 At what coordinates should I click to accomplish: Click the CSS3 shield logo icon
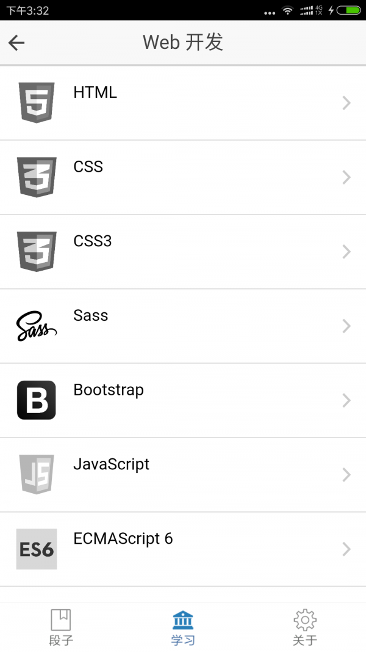click(37, 252)
